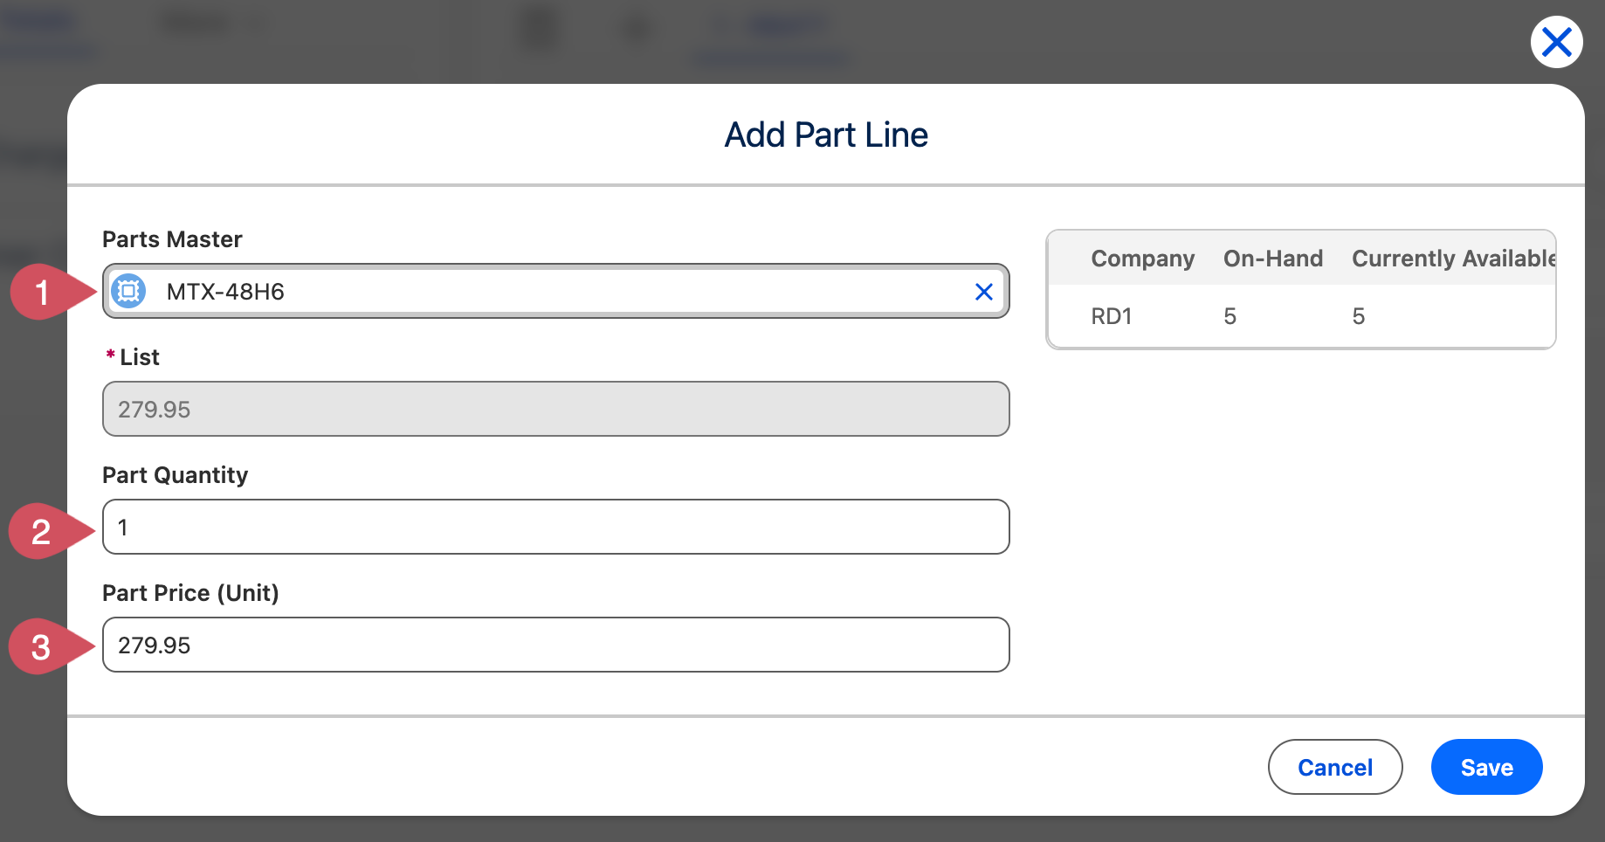Save the part line
Screen dimensions: 1605x842
coord(1486,767)
